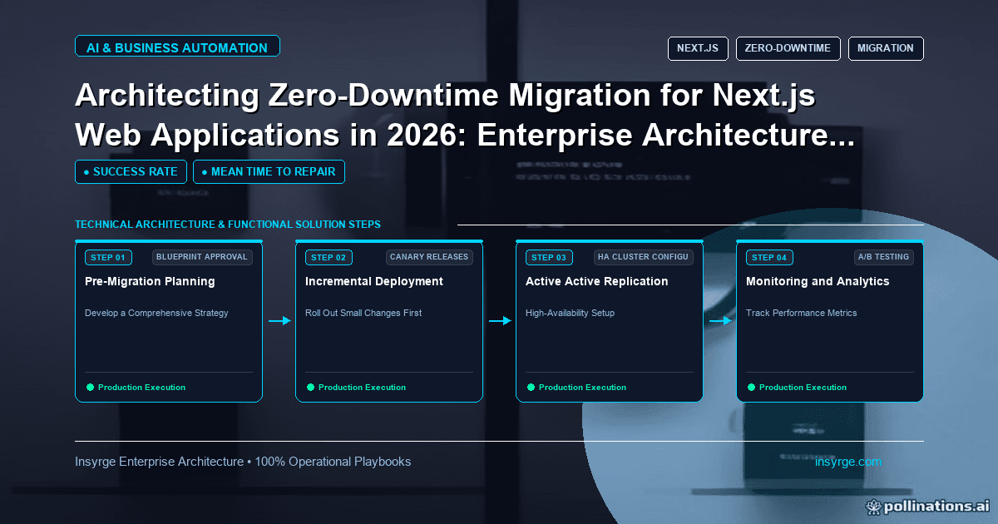Click the A/B TESTING label
The height and width of the screenshot is (524, 998).
coord(884,257)
